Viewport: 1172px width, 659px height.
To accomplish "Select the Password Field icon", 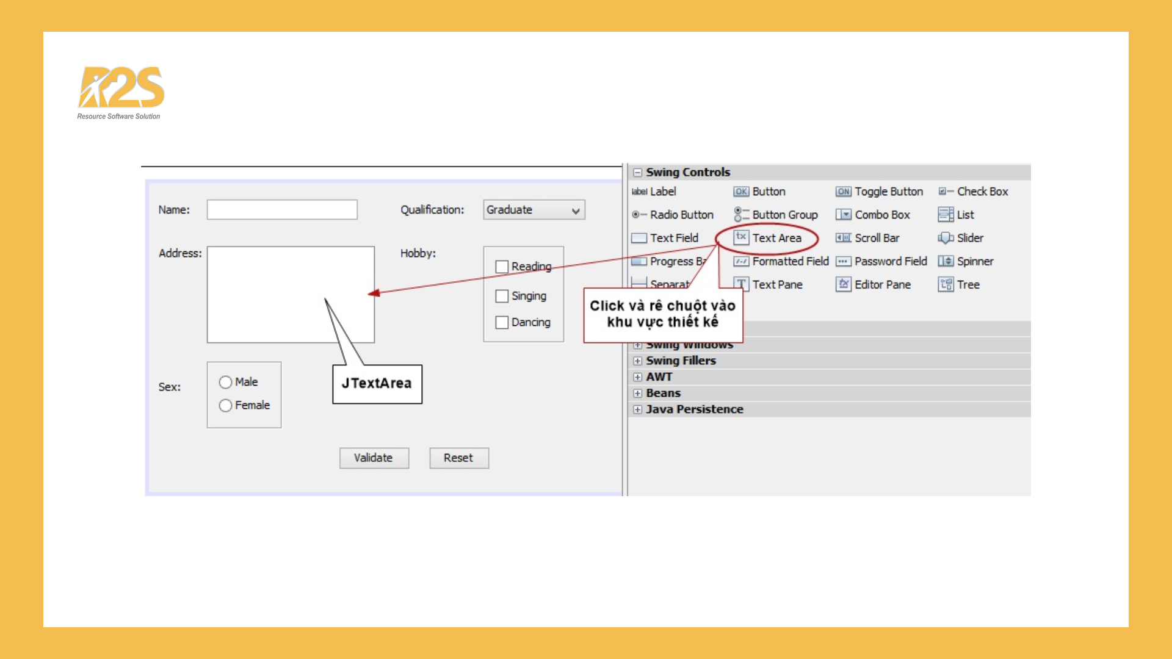I will tap(843, 261).
